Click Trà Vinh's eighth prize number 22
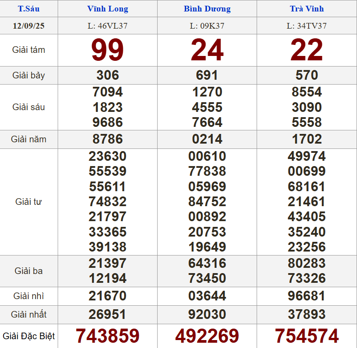The image size is (357, 348). (x=306, y=50)
